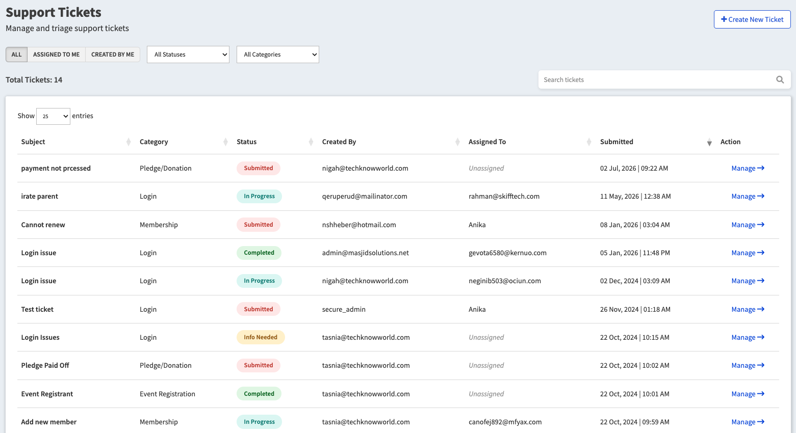Select the ALL tab filter
796x433 pixels.
(x=16, y=55)
